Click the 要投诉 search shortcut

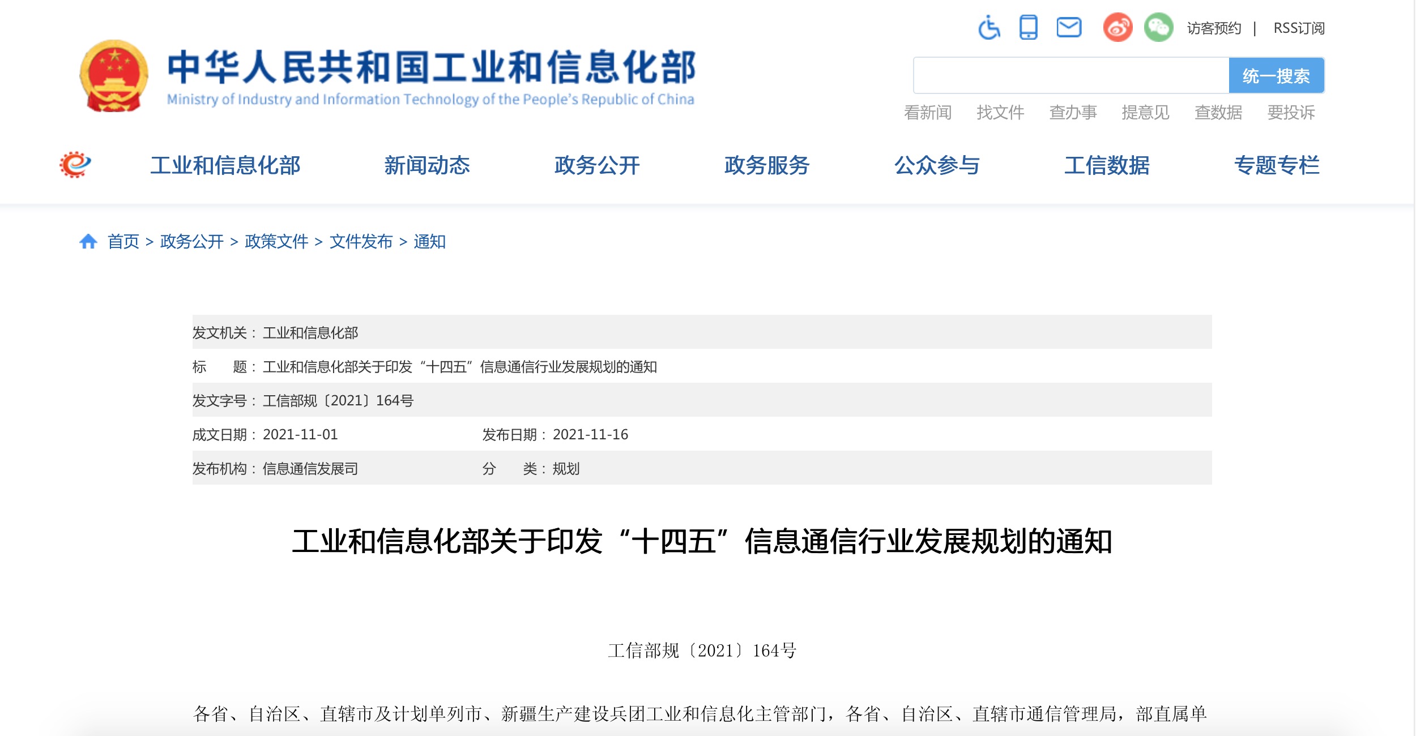(x=1291, y=113)
